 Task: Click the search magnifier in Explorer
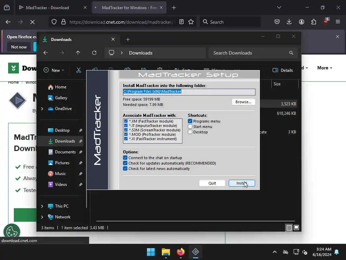click(291, 53)
